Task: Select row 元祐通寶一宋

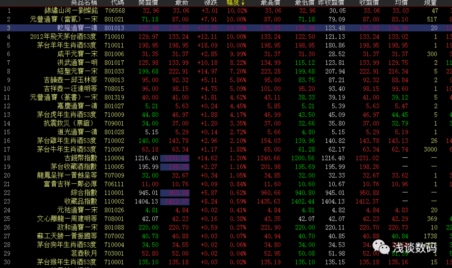Action: pos(226,210)
